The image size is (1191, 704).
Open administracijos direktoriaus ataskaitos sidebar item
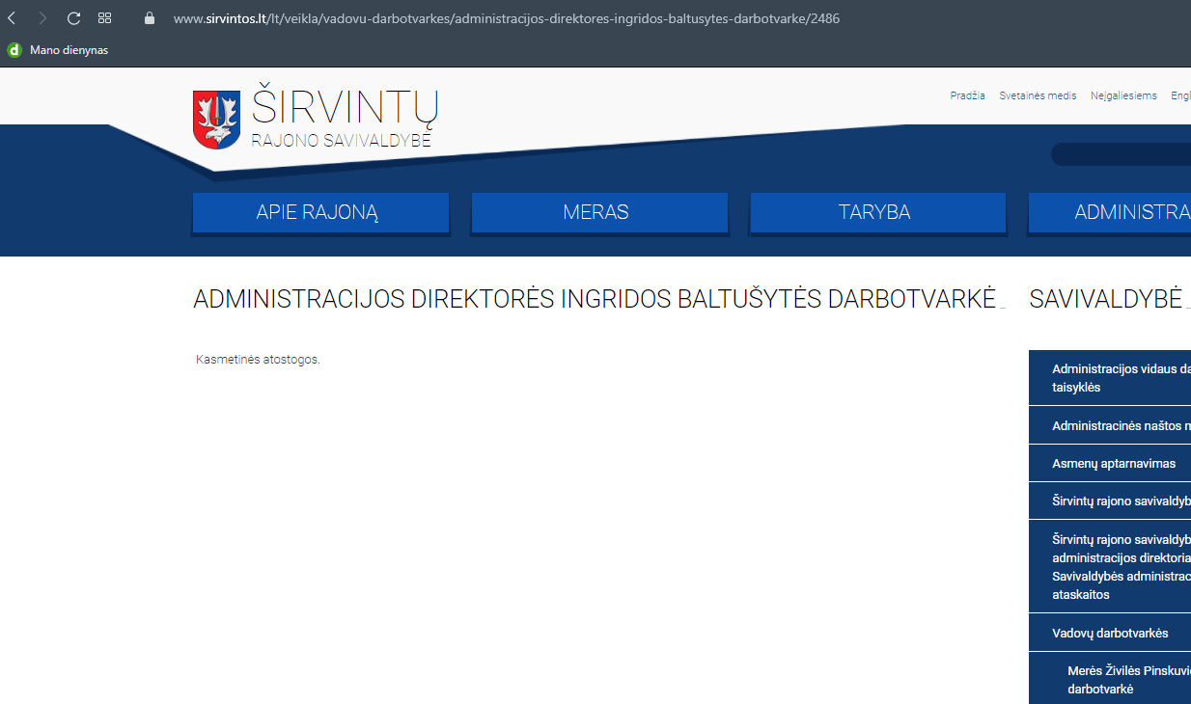(x=1110, y=567)
